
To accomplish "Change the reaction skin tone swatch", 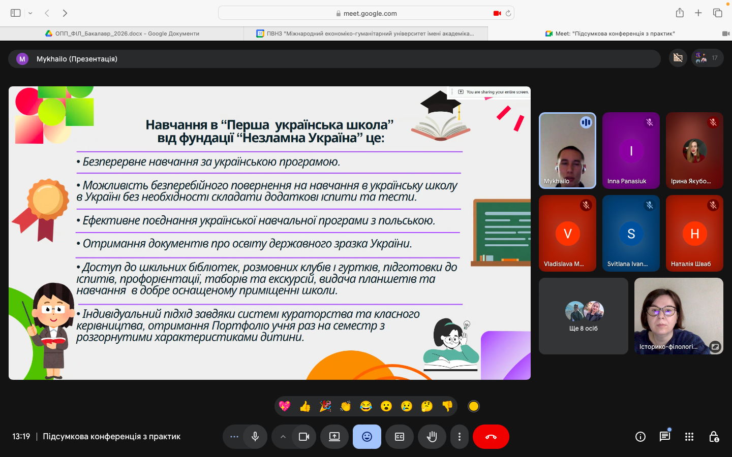I will click(x=473, y=406).
